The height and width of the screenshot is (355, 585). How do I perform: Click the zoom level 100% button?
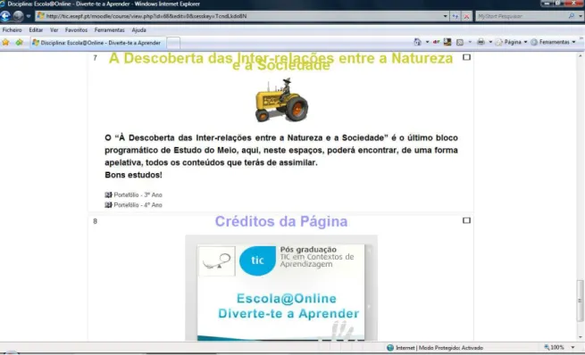pos(555,347)
